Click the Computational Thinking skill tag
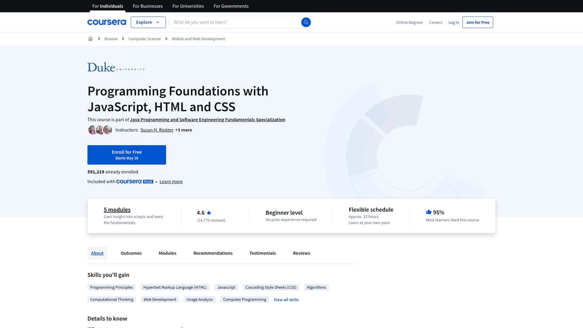This screenshot has height=328, width=583. pos(112,299)
